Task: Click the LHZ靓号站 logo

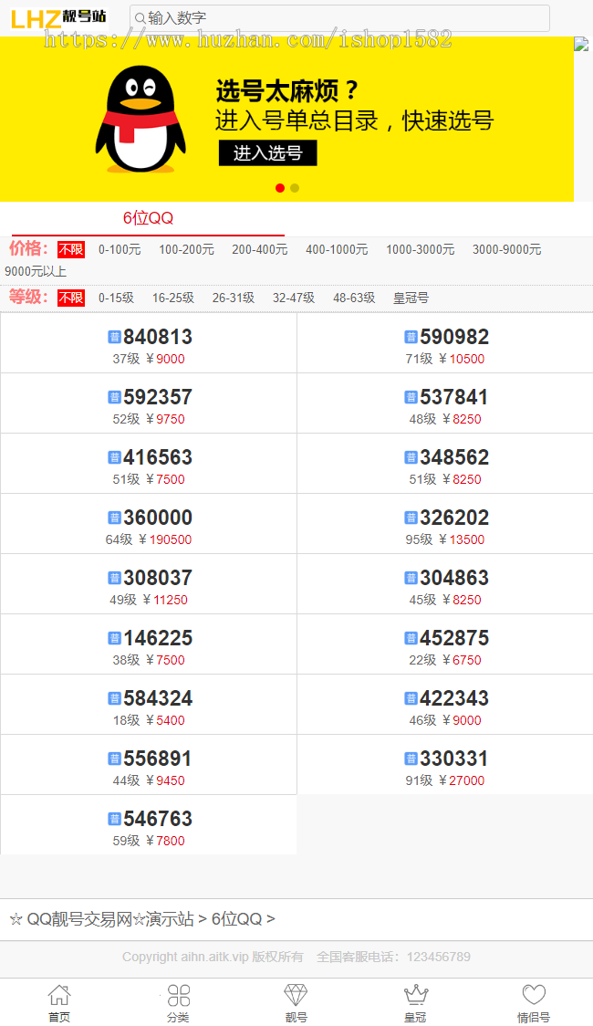Action: [58, 18]
